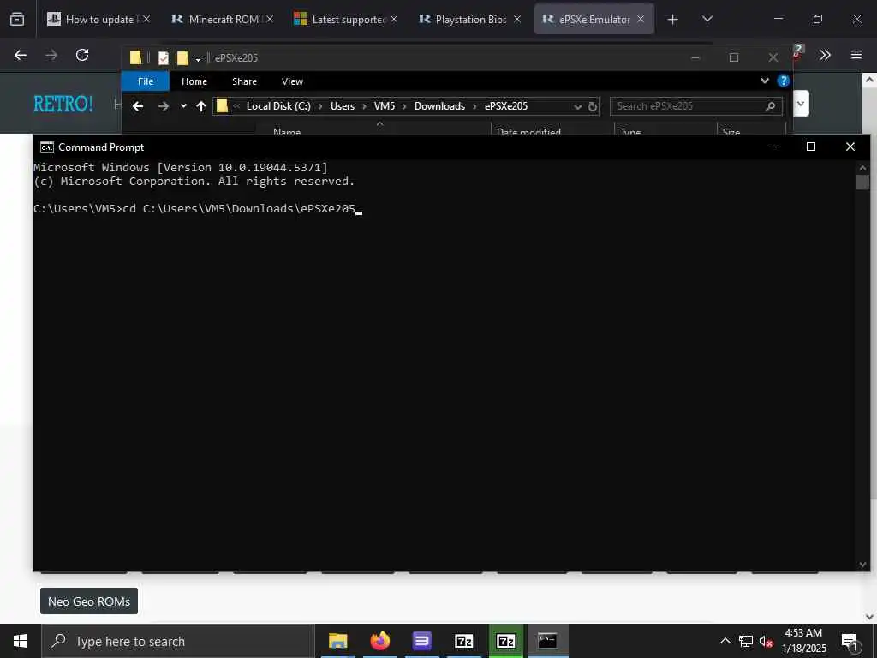Open the notification center icon
This screenshot has height=658, width=877.
(x=850, y=642)
